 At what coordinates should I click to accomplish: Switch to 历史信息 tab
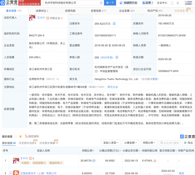181,11
